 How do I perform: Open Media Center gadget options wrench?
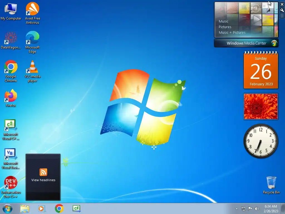pyautogui.click(x=282, y=10)
